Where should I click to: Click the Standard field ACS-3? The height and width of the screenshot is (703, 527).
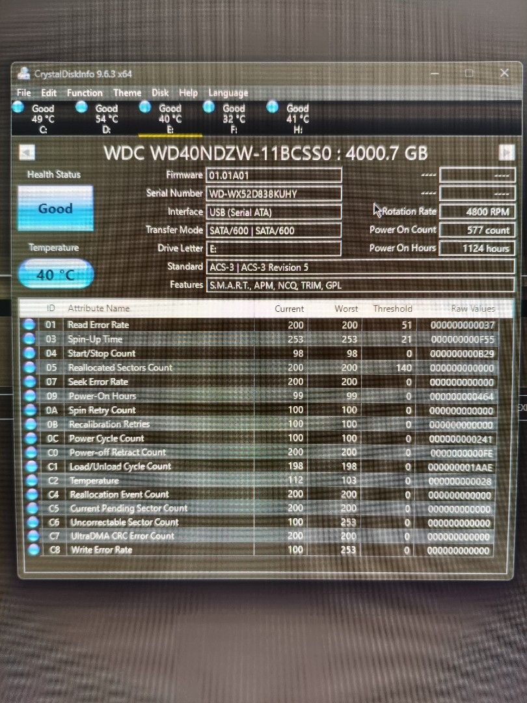360,268
